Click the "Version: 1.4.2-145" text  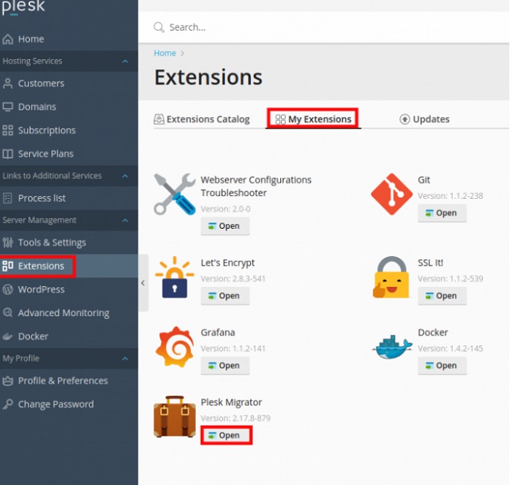[451, 348]
